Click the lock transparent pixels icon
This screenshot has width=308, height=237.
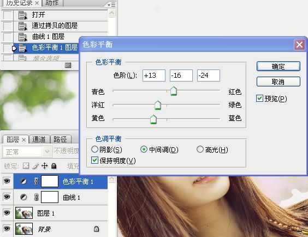(x=26, y=166)
